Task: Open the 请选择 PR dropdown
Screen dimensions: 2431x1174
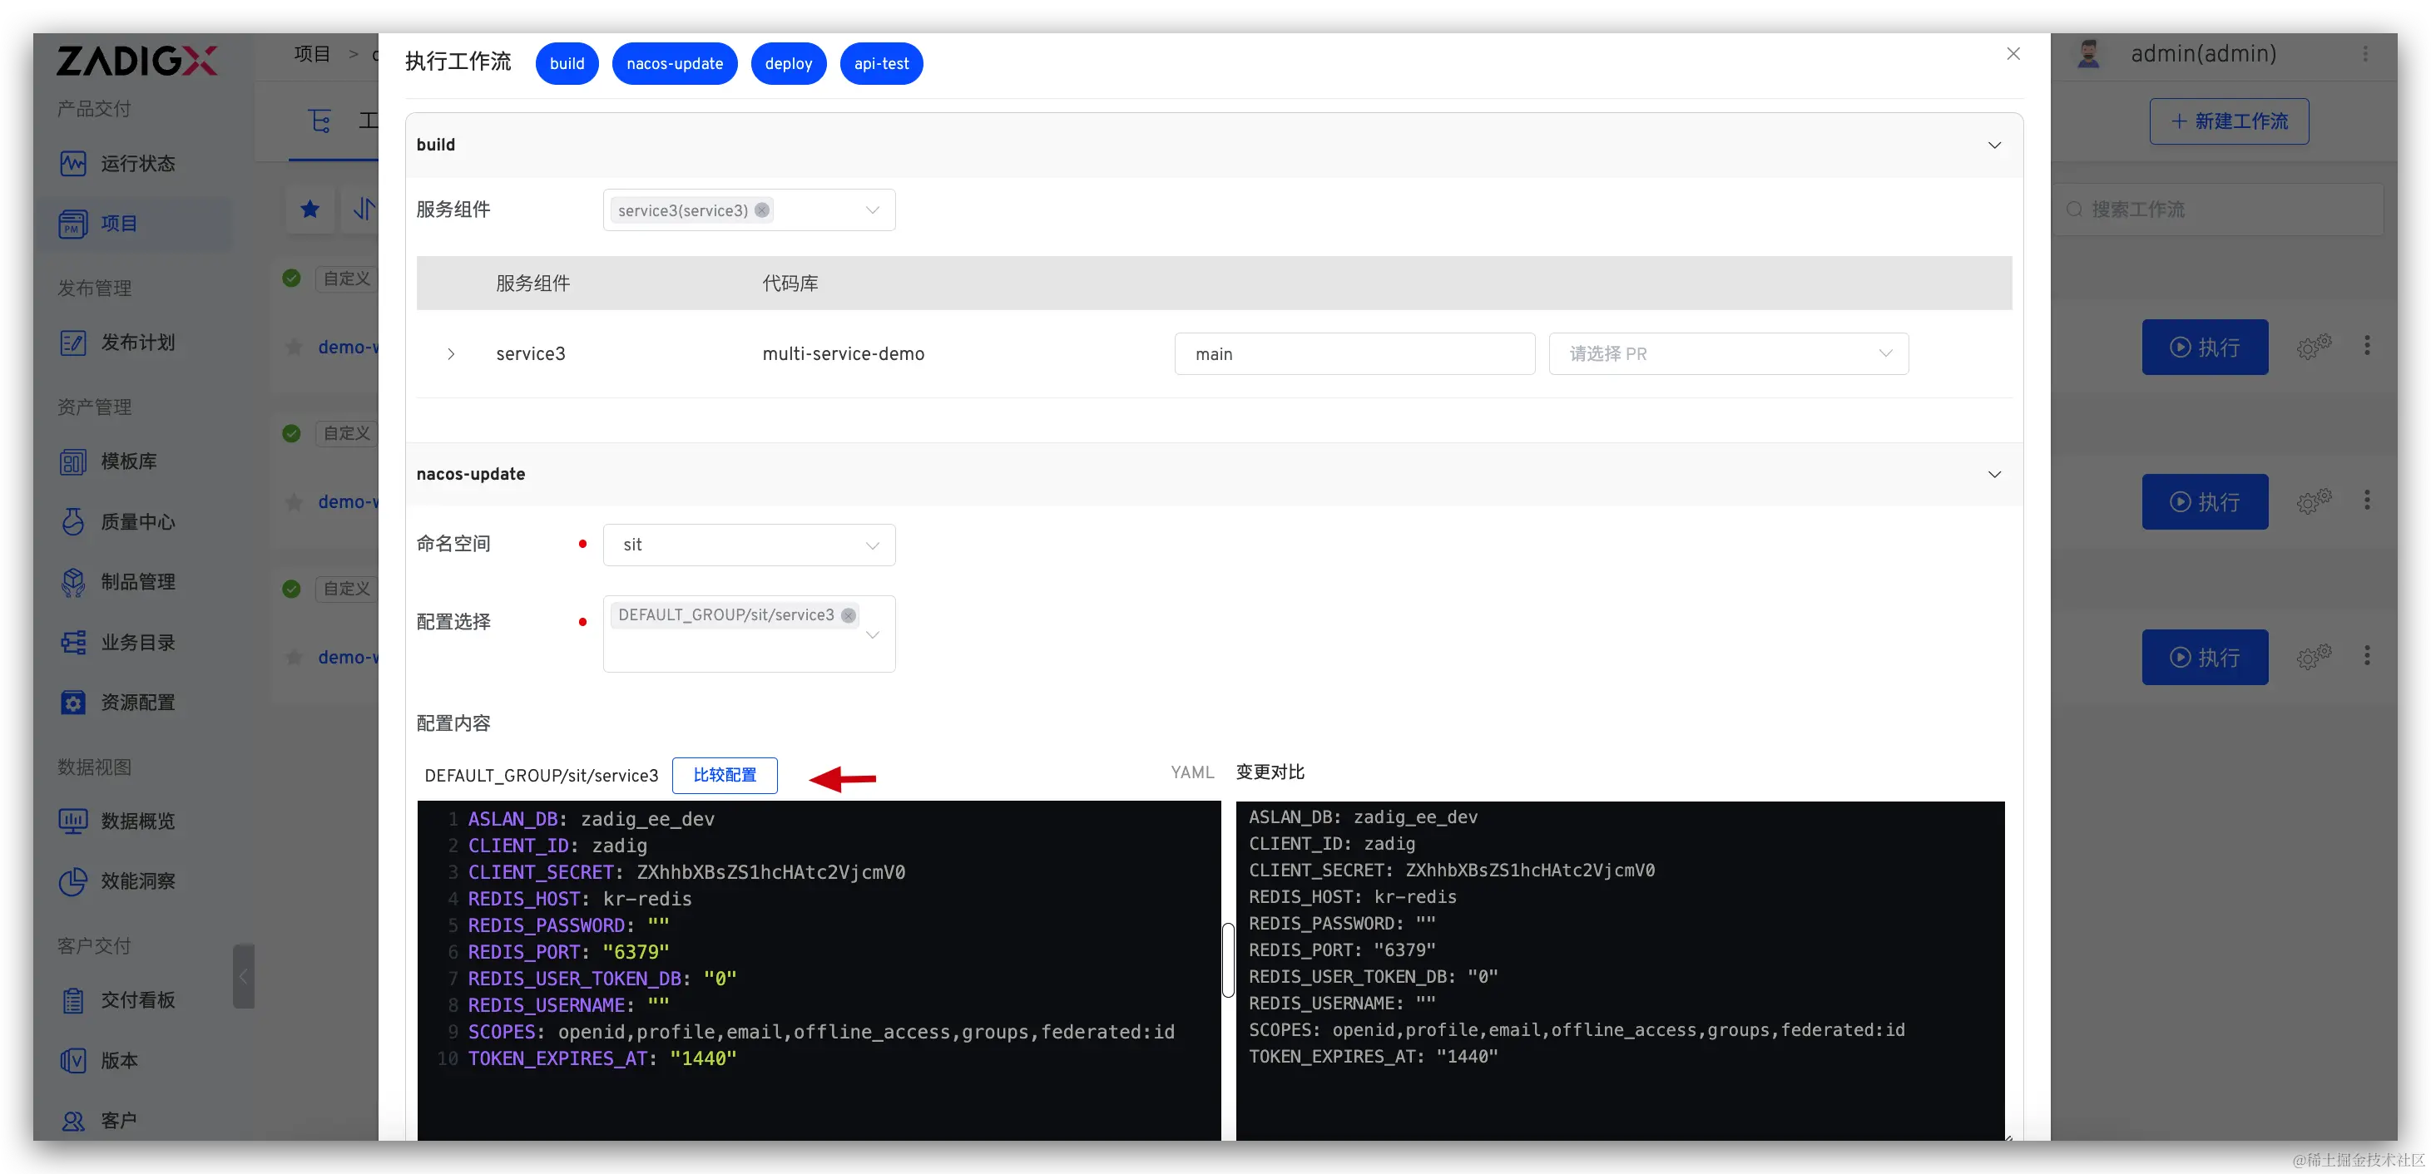Action: click(x=1729, y=353)
